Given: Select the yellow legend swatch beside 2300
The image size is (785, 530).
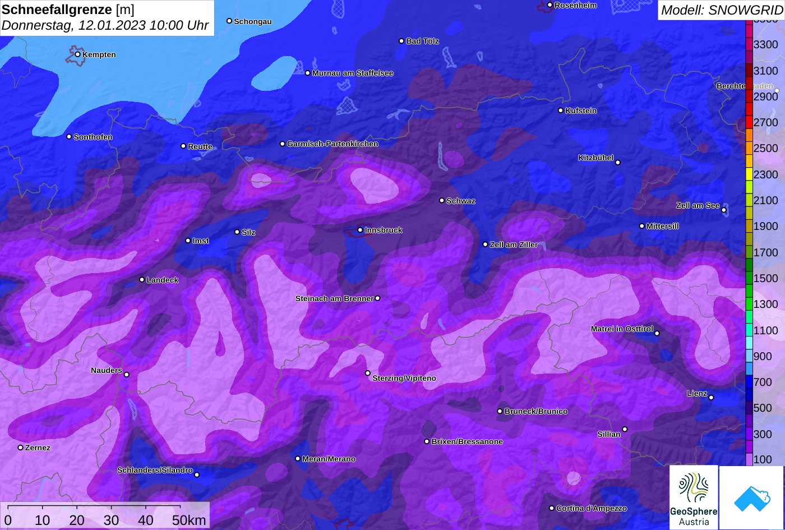Looking at the screenshot, I should click(749, 174).
